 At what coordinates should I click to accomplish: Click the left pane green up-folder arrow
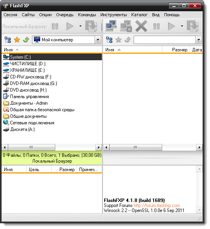tap(26, 39)
